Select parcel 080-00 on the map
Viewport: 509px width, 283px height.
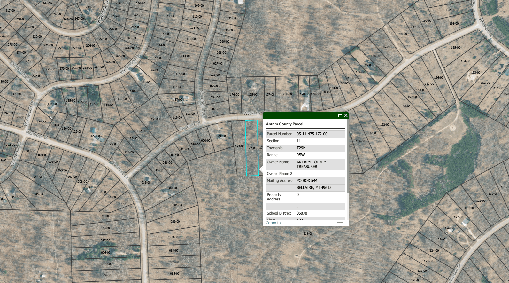click(172, 188)
